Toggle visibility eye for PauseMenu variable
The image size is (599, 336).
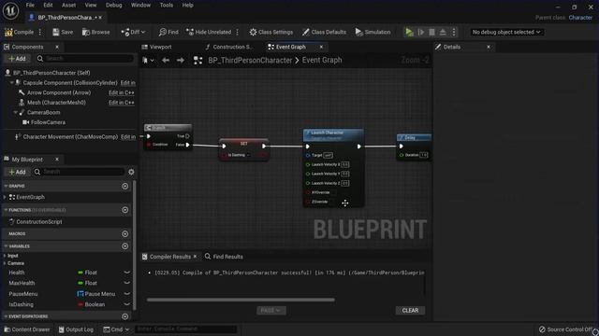coord(127,294)
